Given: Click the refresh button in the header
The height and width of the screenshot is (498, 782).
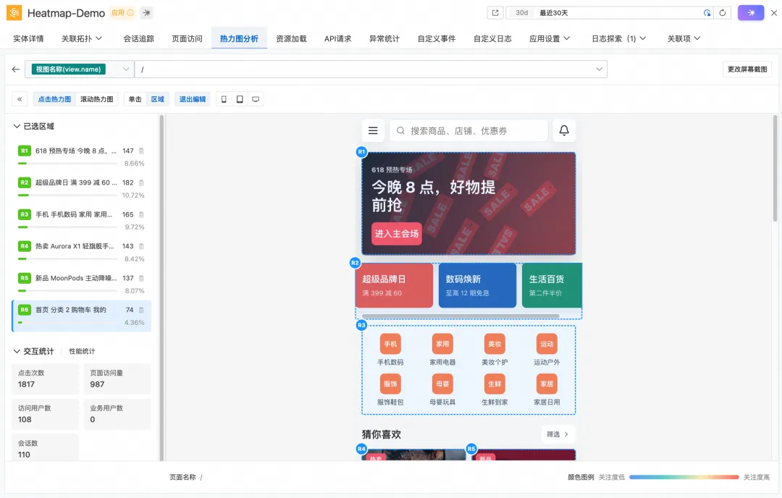Looking at the screenshot, I should tap(723, 13).
